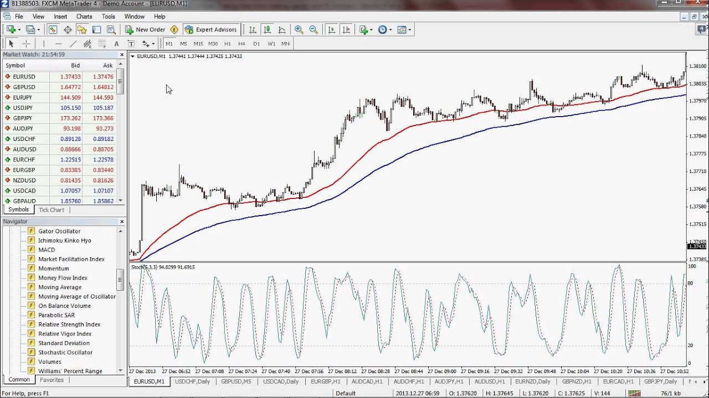
Task: Select the Moving Average indicator
Action: click(x=60, y=287)
